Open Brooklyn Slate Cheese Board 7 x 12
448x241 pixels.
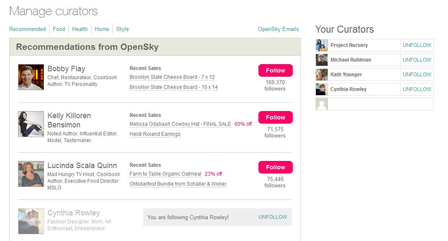(x=172, y=77)
